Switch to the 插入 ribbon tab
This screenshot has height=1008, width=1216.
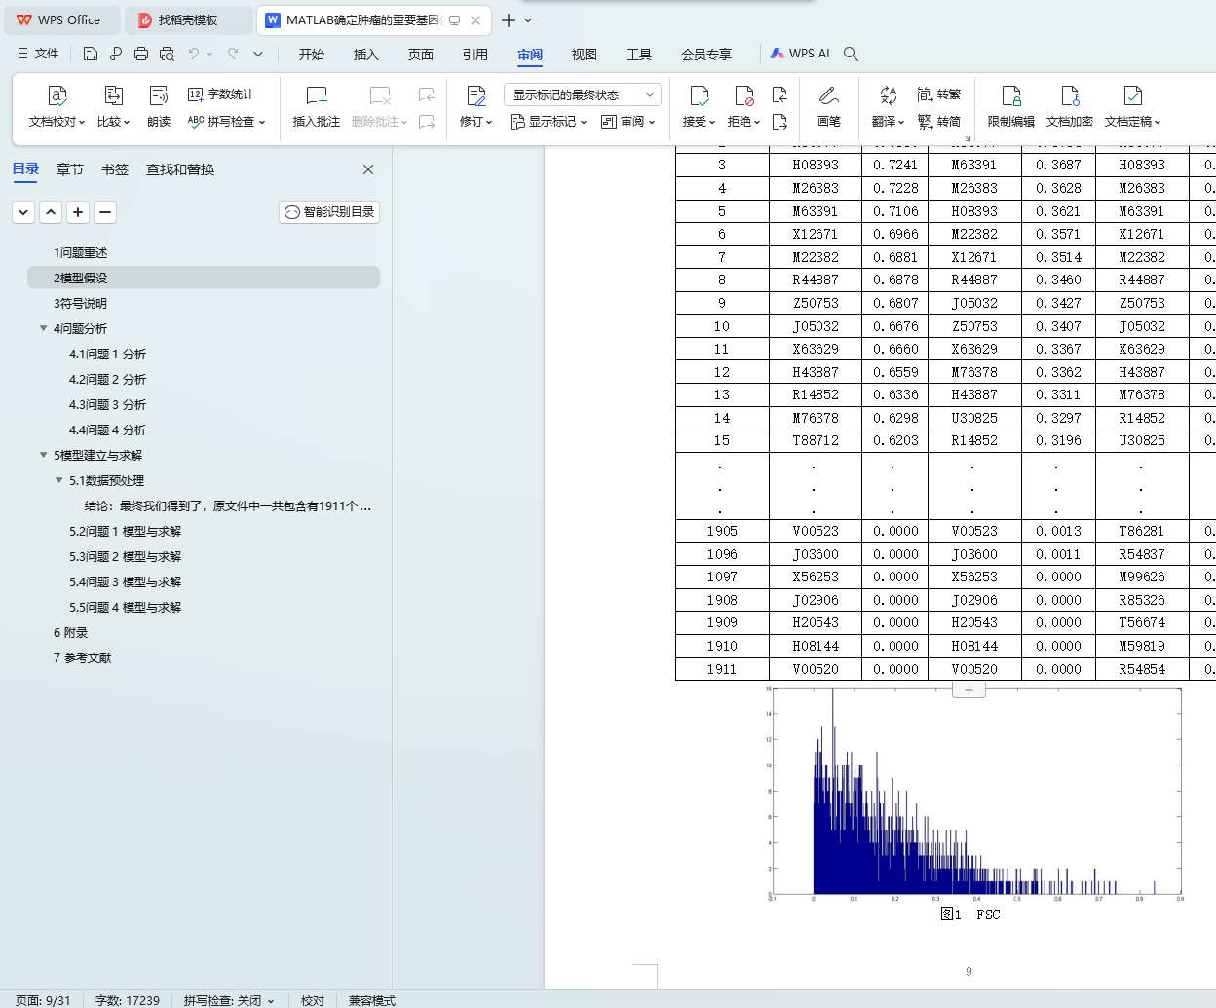(x=366, y=55)
